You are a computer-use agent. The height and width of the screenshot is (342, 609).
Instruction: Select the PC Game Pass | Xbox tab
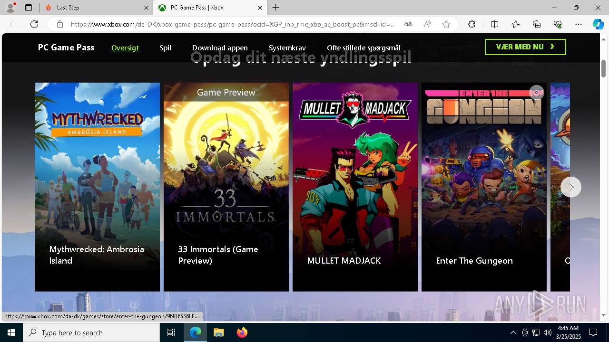tap(209, 8)
